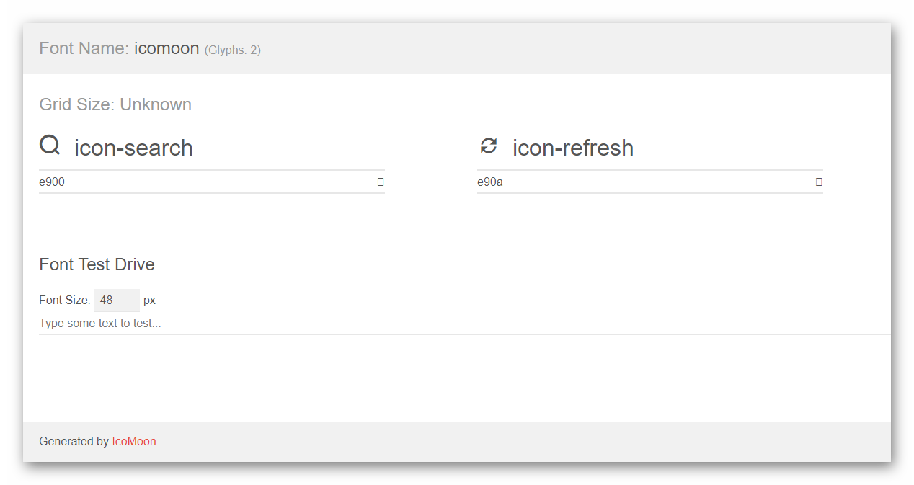The width and height of the screenshot is (914, 485).
Task: Click the e90a unicode code field
Action: (643, 182)
